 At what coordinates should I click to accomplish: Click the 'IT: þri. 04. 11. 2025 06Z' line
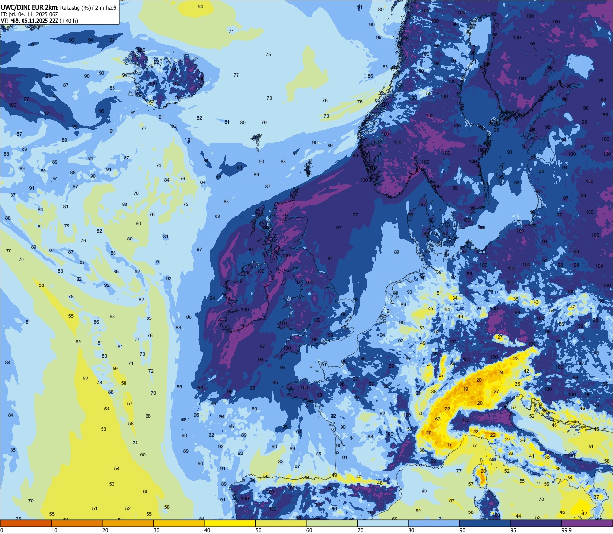tap(30, 14)
